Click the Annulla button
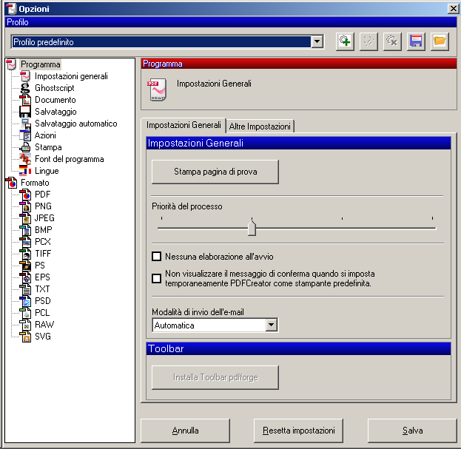Screen dimensions: 461x449 coord(185,431)
